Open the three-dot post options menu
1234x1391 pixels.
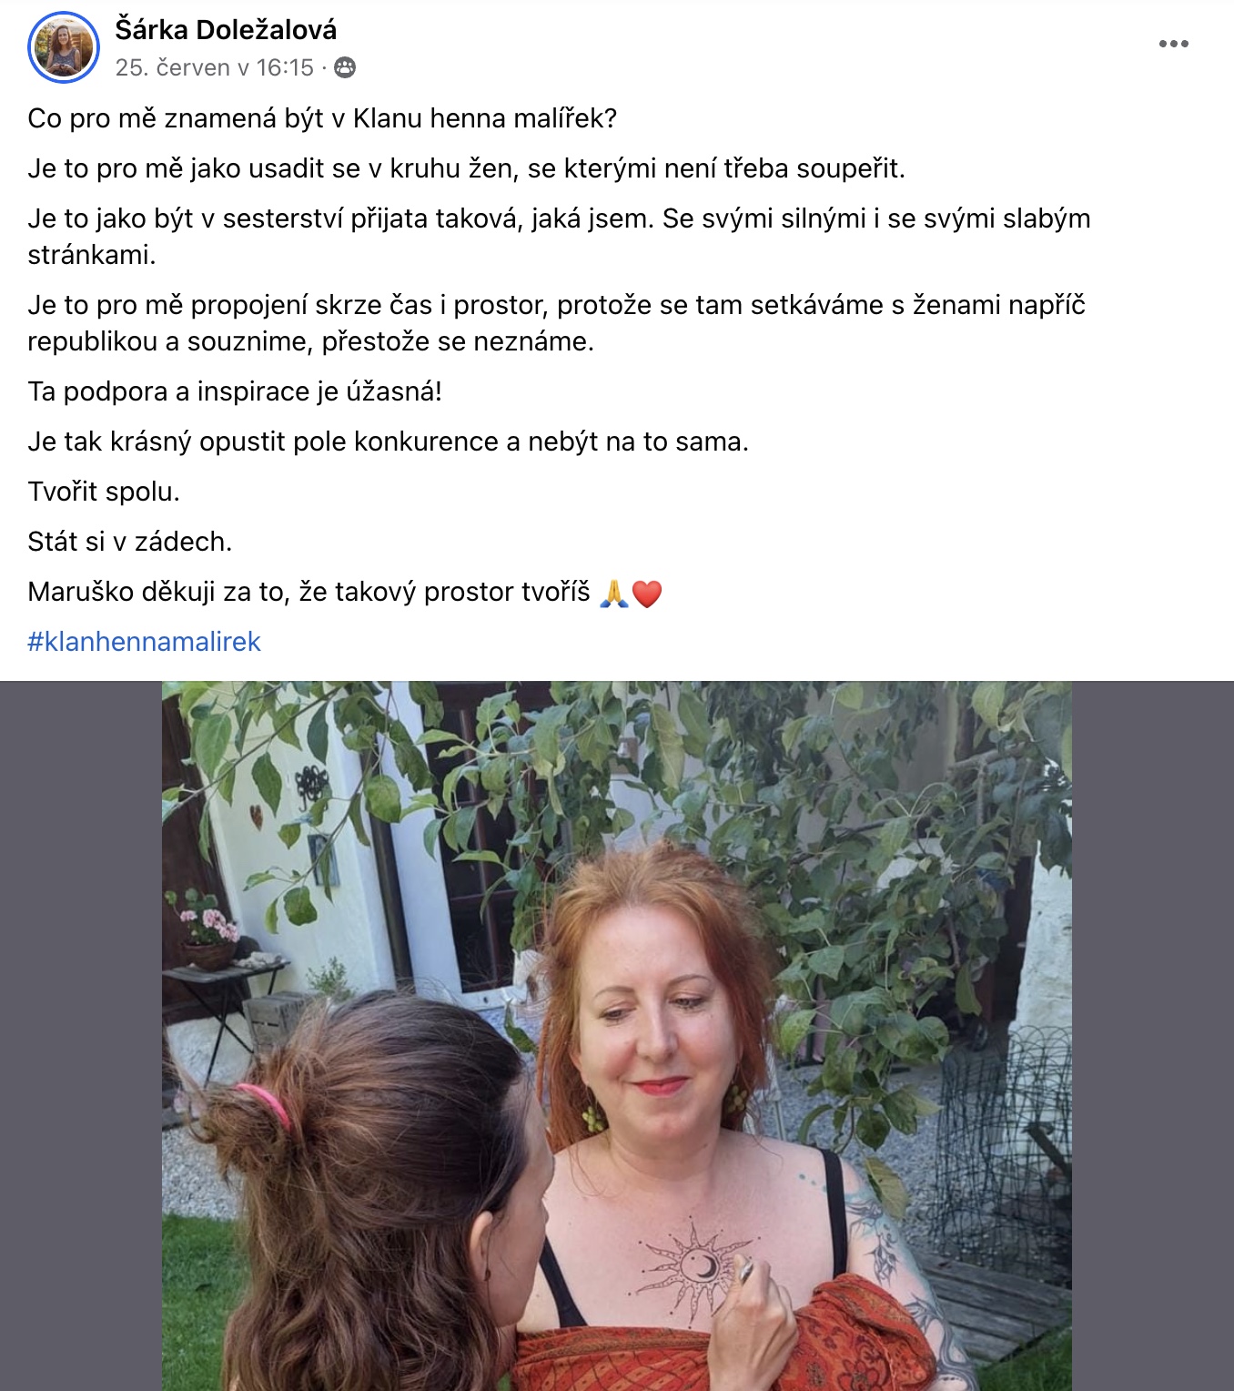[x=1173, y=44]
